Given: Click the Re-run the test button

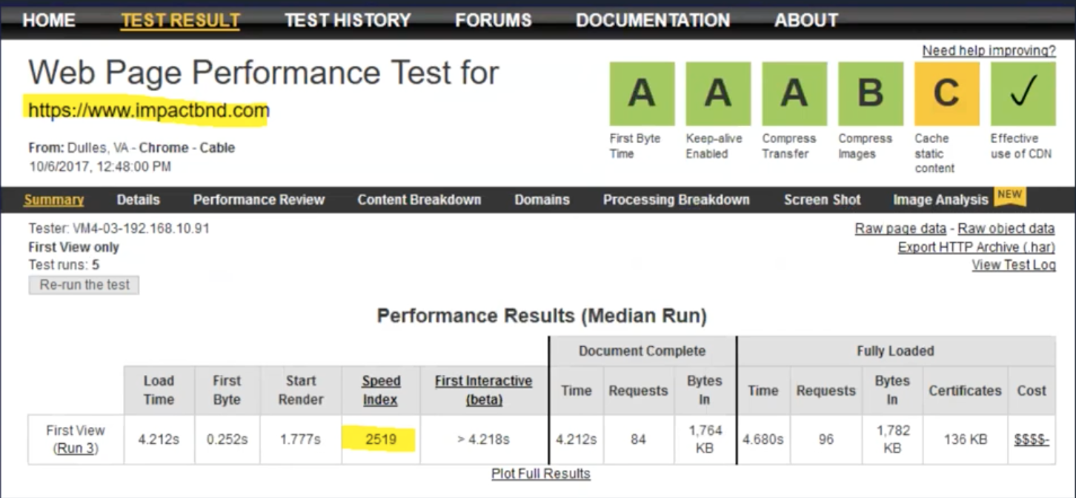Looking at the screenshot, I should tap(84, 285).
